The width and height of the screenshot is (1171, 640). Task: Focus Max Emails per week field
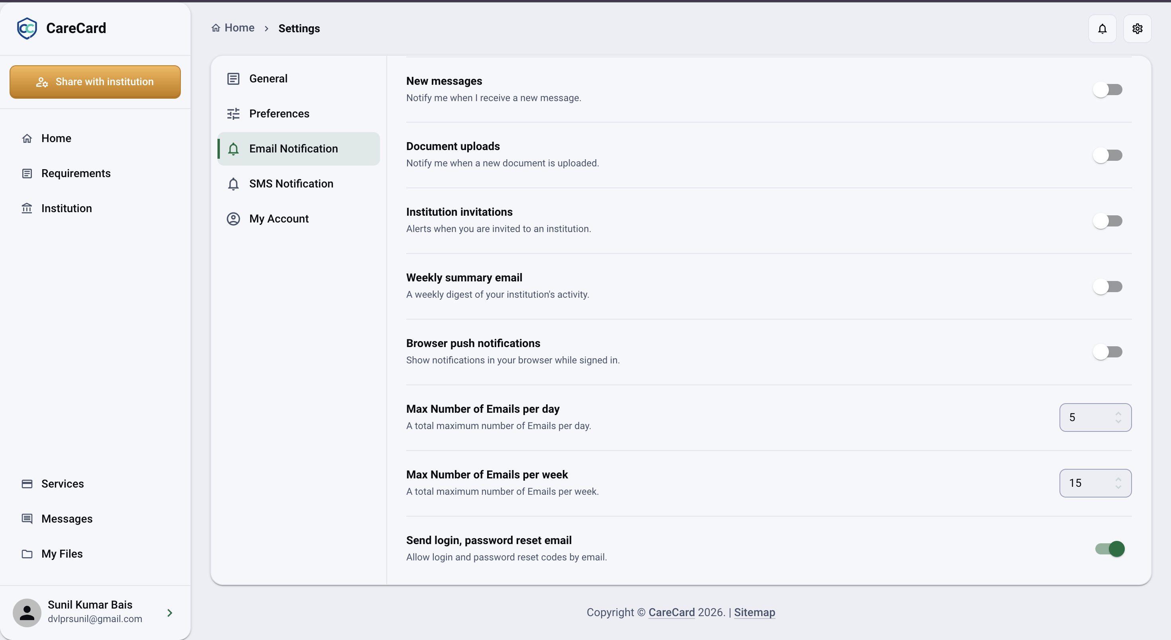point(1095,483)
